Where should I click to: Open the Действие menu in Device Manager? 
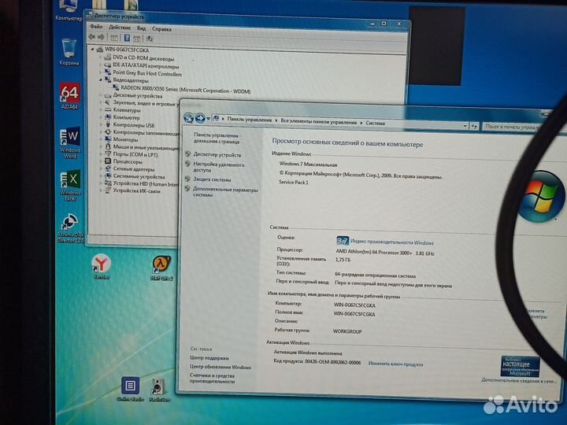pyautogui.click(x=120, y=28)
